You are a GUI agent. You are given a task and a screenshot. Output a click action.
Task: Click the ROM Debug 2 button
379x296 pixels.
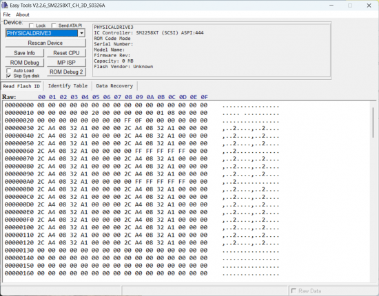click(66, 72)
